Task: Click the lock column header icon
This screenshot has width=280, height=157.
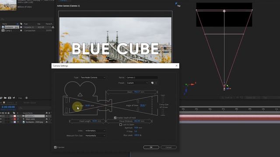Action: tap(8, 113)
